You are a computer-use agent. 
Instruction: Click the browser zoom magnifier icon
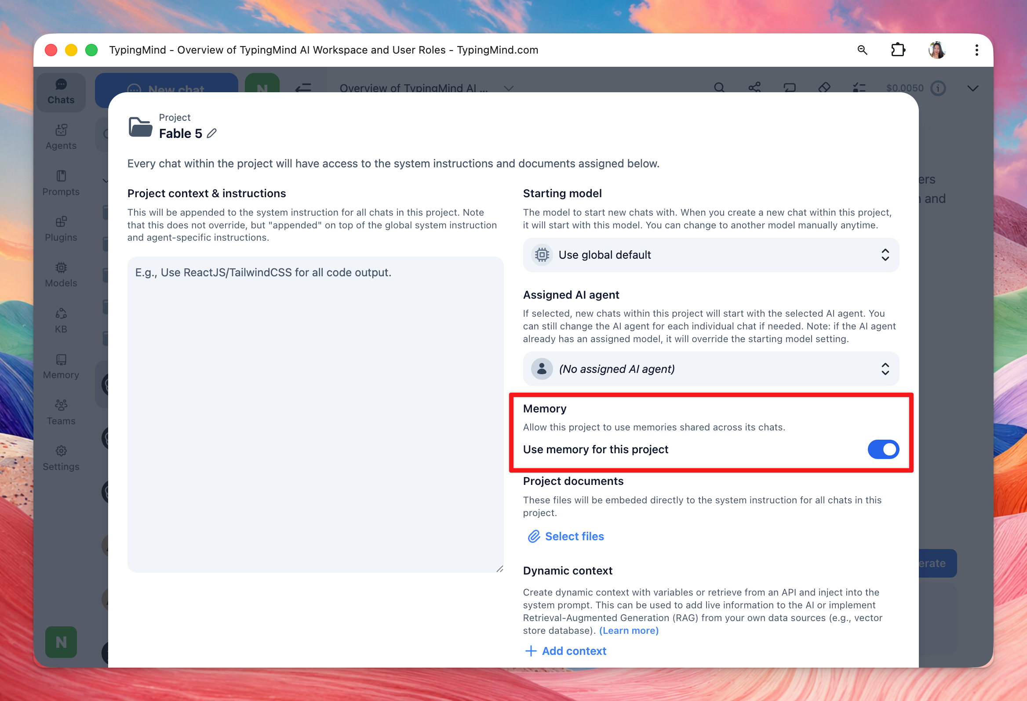[862, 50]
